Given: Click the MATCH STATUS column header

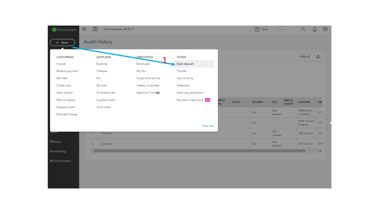Looking at the screenshot, I should coord(289,102).
